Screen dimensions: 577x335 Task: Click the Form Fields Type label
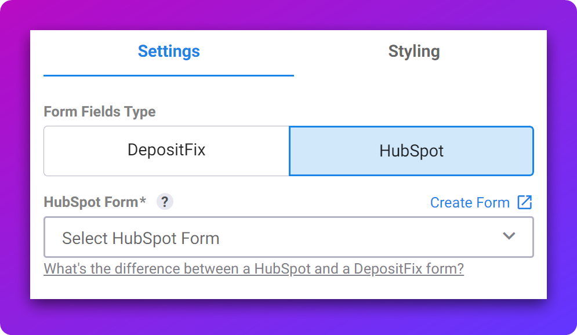(x=99, y=111)
